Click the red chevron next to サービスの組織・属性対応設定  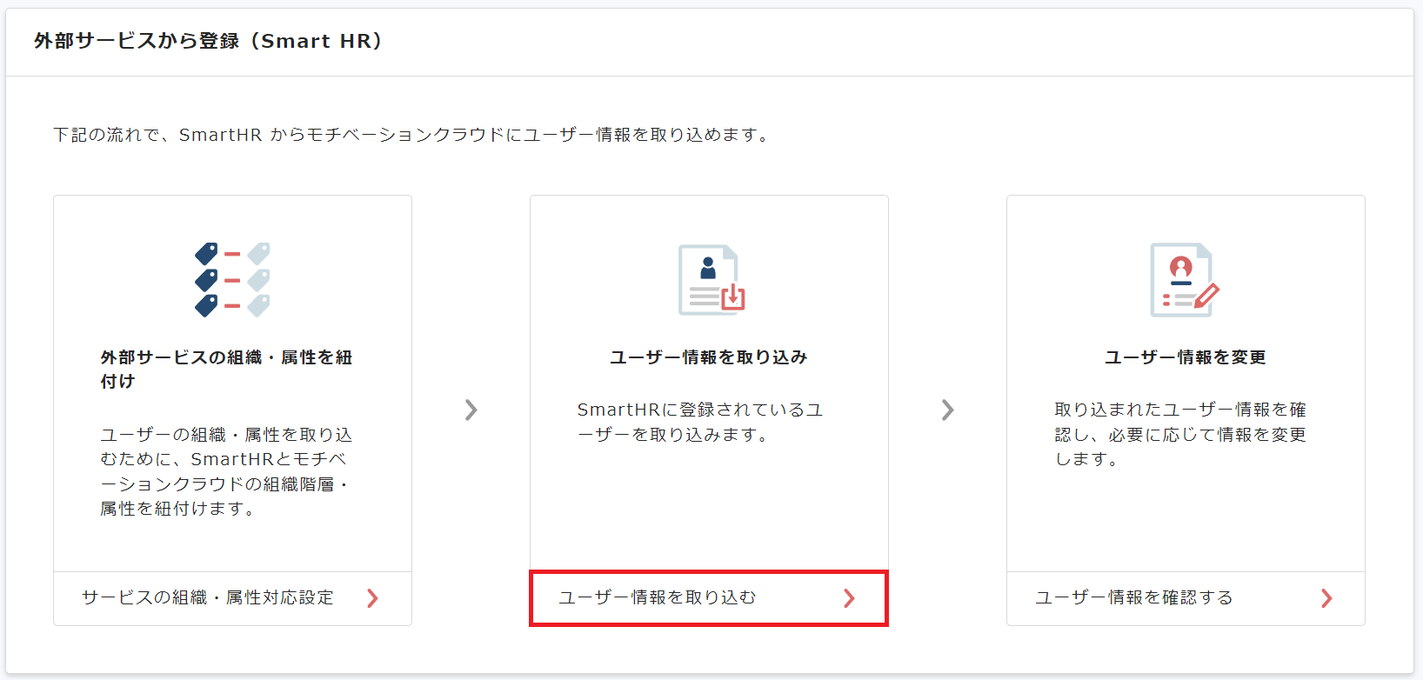(x=373, y=598)
